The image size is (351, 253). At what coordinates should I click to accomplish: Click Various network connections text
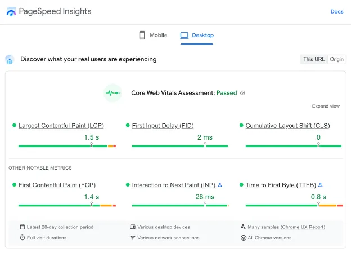click(168, 238)
